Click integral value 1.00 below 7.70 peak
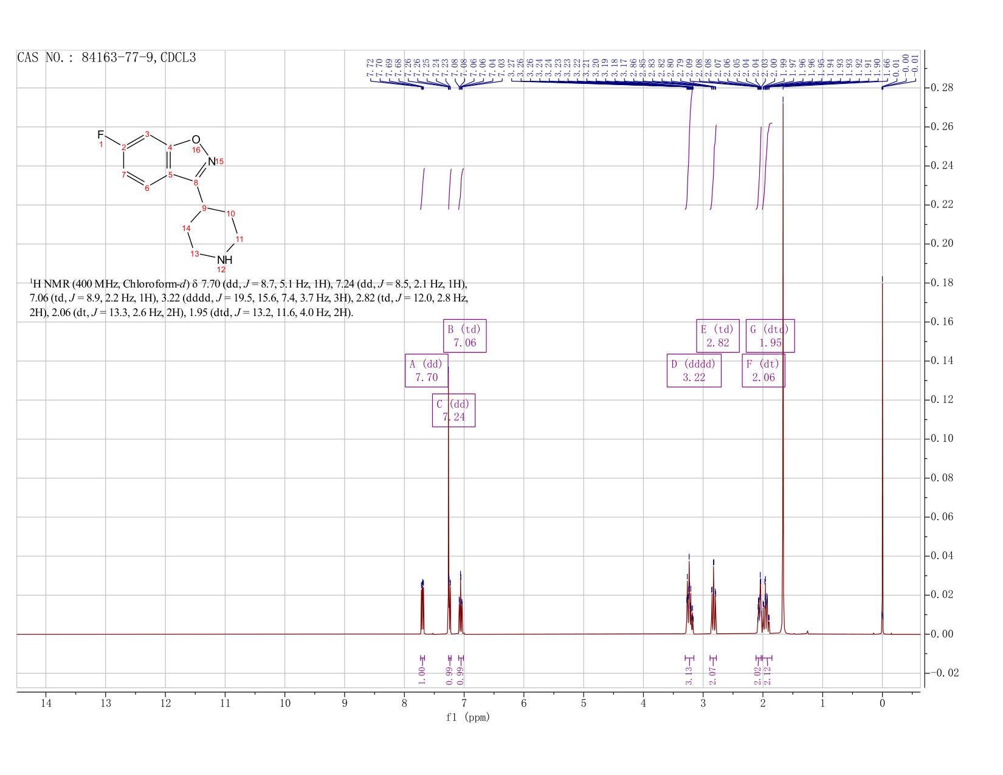 point(422,675)
